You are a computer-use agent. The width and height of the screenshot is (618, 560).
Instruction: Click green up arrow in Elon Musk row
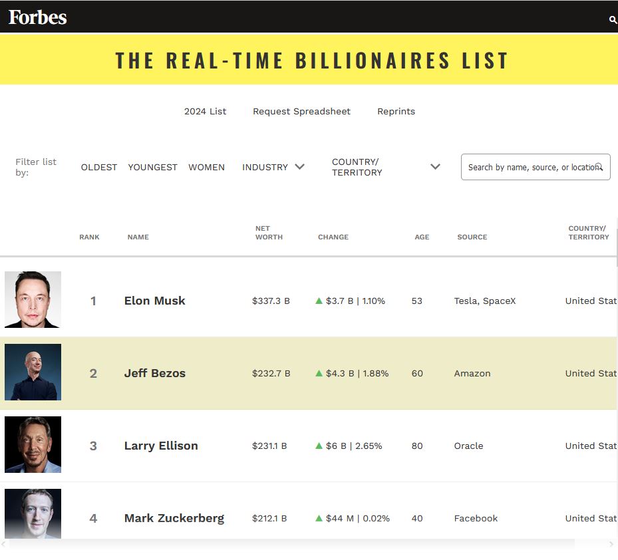319,301
